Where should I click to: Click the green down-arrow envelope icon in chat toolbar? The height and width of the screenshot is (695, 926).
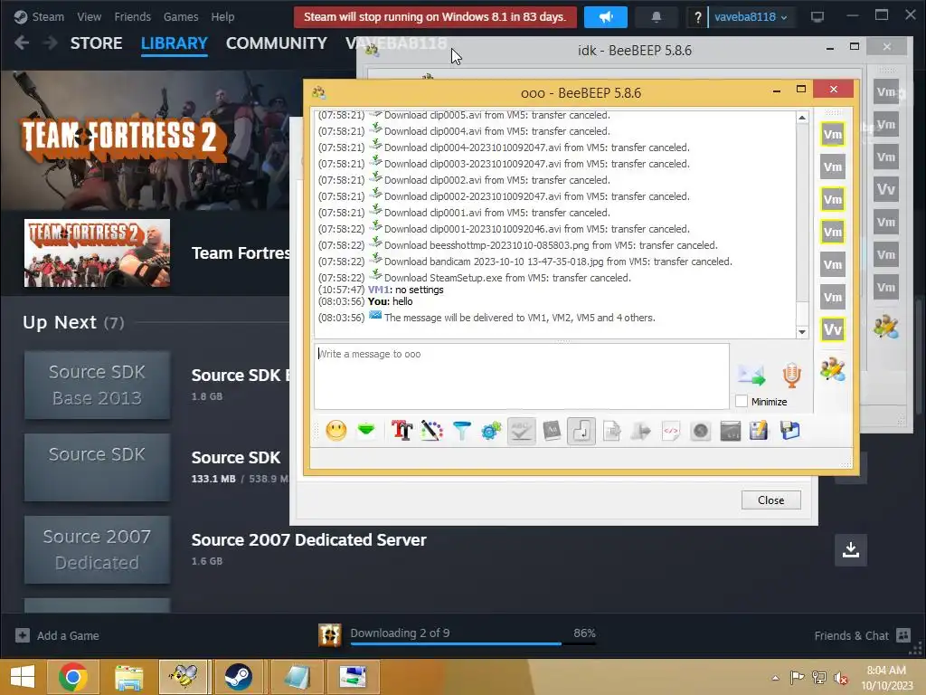[366, 431]
